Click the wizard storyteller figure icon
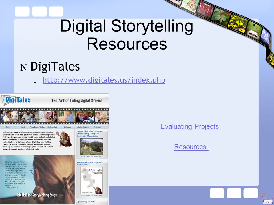The image size is (274, 205). (x=64, y=139)
